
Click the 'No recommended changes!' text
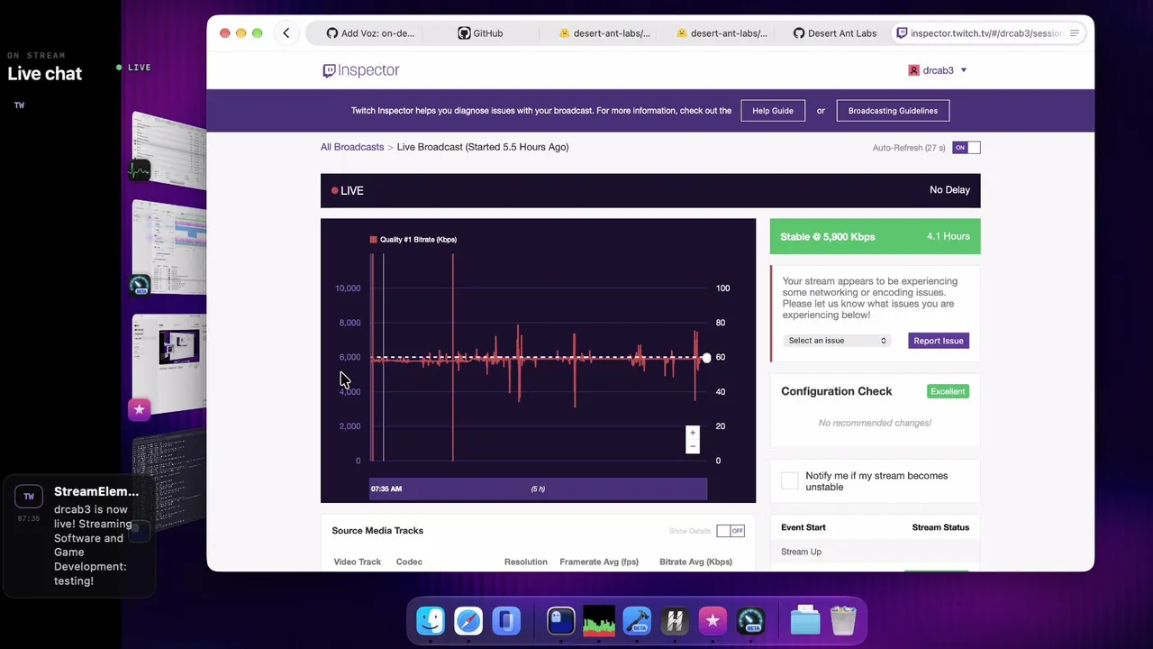coord(875,423)
